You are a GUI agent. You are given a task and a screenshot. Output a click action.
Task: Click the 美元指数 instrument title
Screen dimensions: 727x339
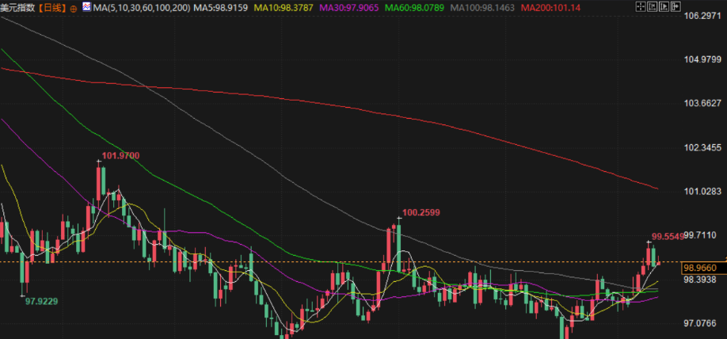coord(17,7)
